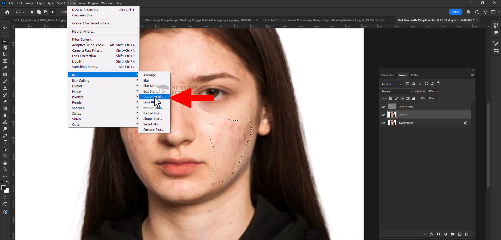Viewport: 501px width, 240px height.
Task: Switch to the Paths tab
Action: [414, 75]
